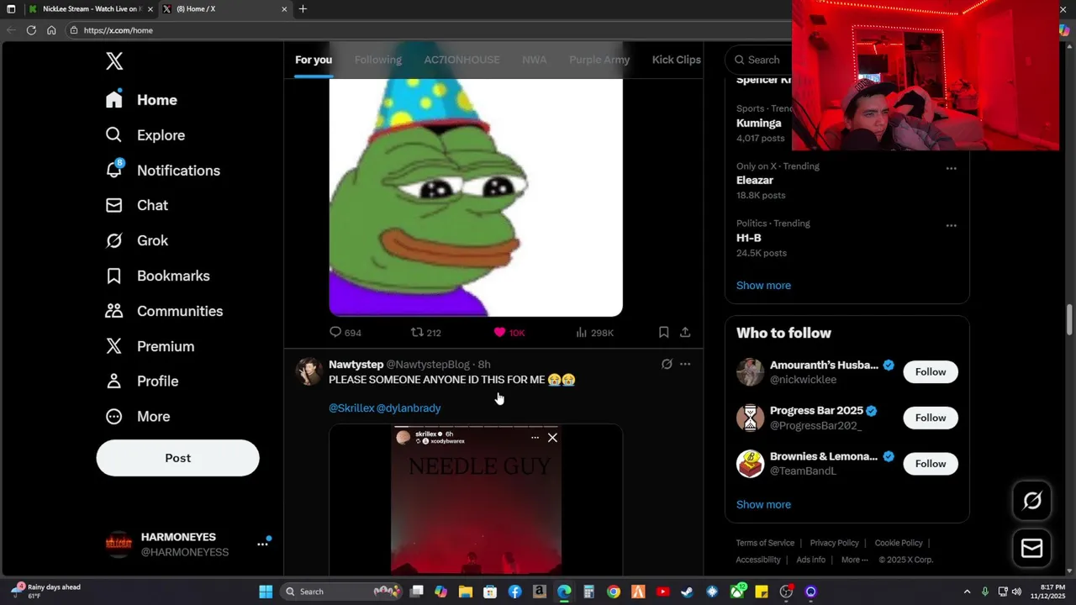
Task: Show hidden system tray icons
Action: [x=967, y=592]
